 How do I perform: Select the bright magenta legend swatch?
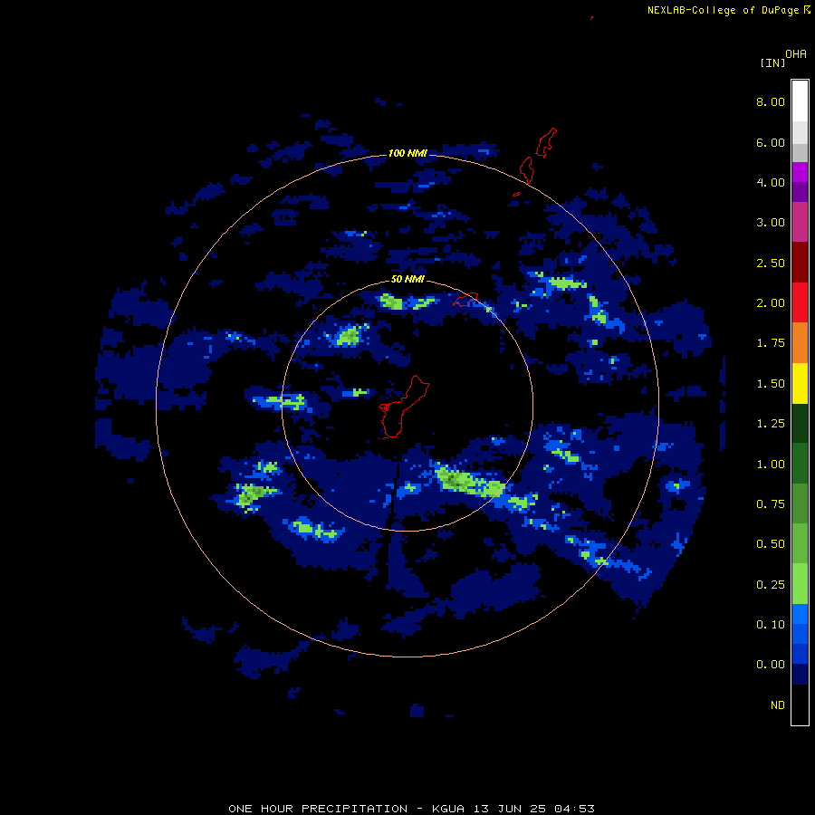coord(800,172)
